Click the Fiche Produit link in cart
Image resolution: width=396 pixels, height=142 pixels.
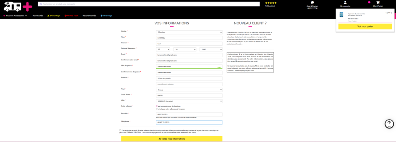point(352,21)
